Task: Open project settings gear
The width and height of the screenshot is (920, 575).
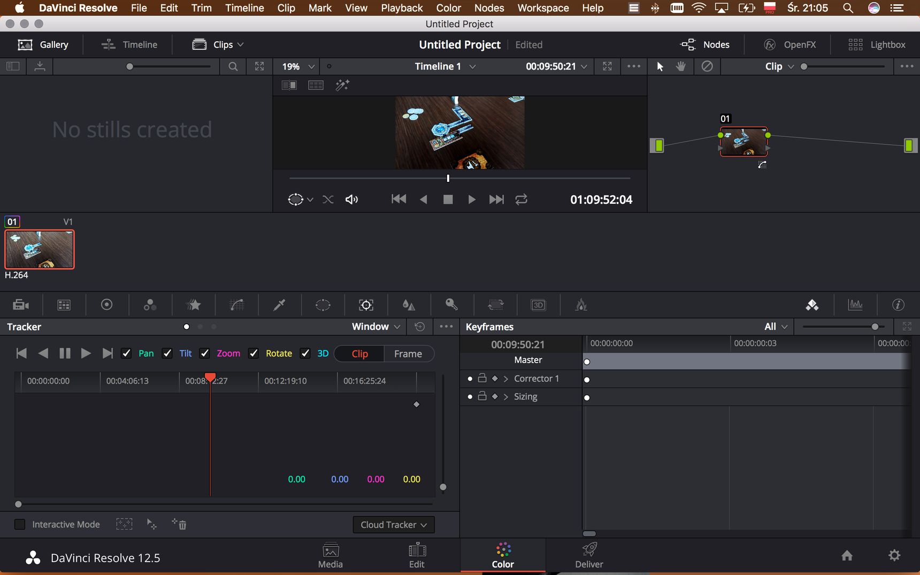Action: coord(894,556)
